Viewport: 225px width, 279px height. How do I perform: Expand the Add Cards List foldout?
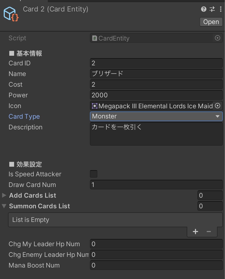4,196
